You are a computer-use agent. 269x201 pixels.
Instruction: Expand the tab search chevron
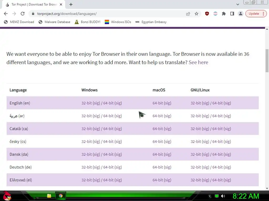[x=237, y=4]
